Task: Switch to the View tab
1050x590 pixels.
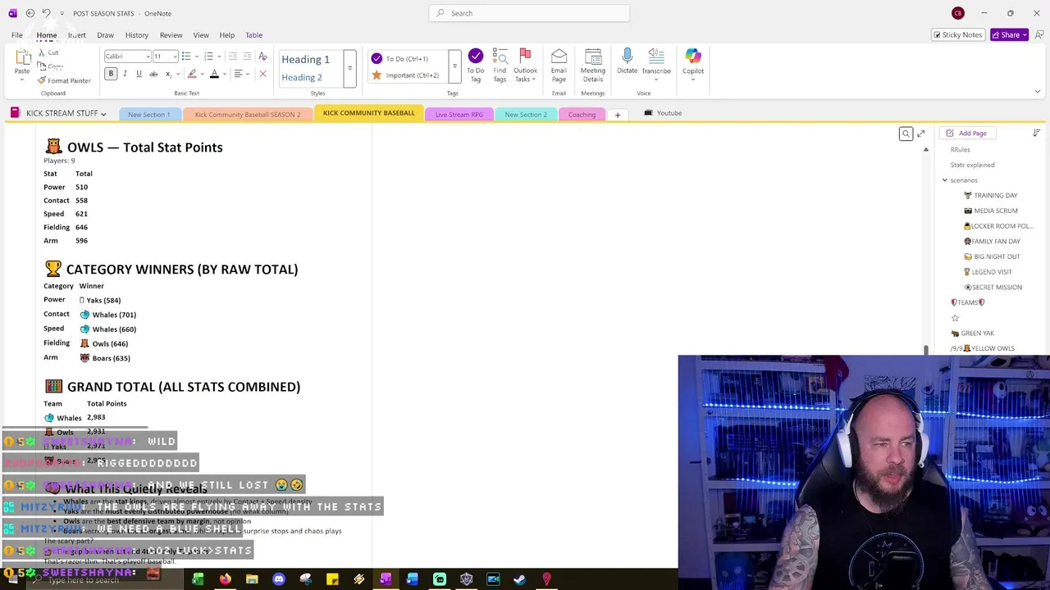Action: click(x=201, y=35)
